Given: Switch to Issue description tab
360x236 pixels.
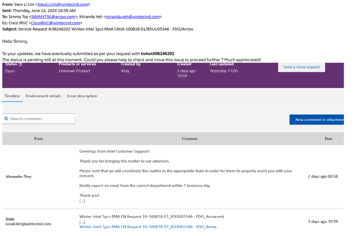Looking at the screenshot, I should point(82,96).
